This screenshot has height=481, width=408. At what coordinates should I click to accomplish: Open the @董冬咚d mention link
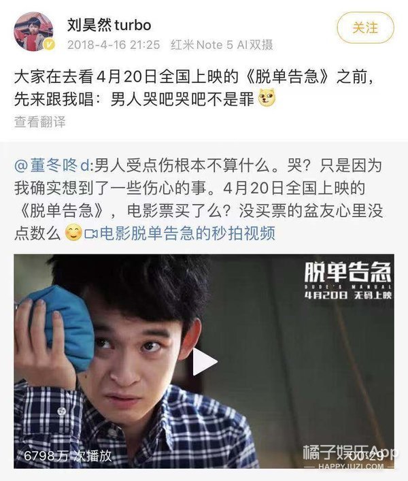click(53, 165)
